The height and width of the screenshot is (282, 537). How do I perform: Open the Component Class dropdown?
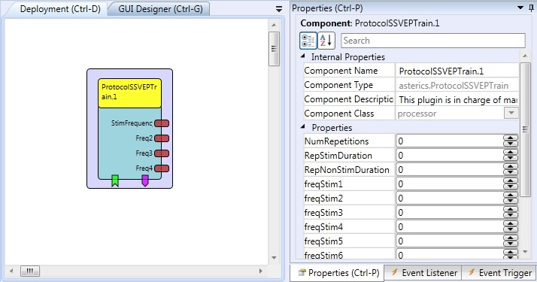pyautogui.click(x=511, y=113)
